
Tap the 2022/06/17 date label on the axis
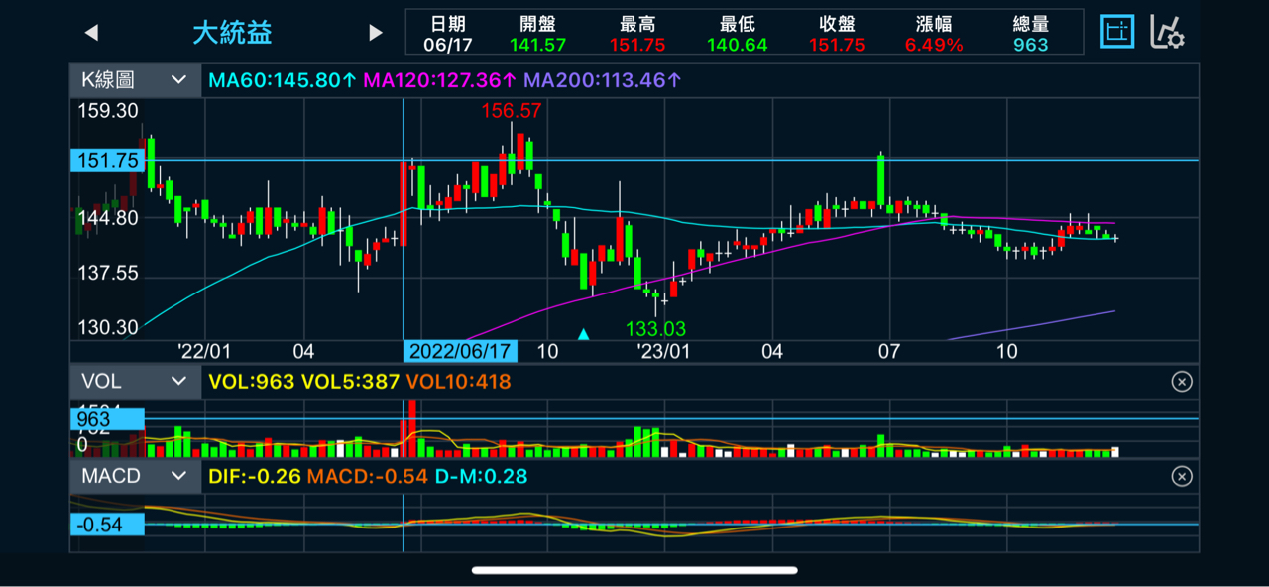click(x=460, y=352)
